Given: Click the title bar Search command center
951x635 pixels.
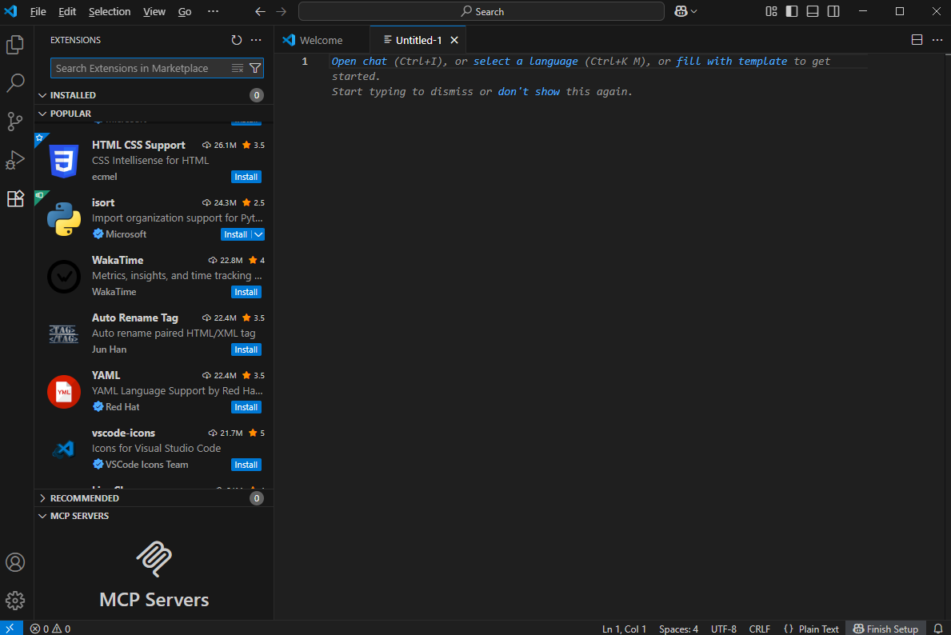Looking at the screenshot, I should click(481, 11).
